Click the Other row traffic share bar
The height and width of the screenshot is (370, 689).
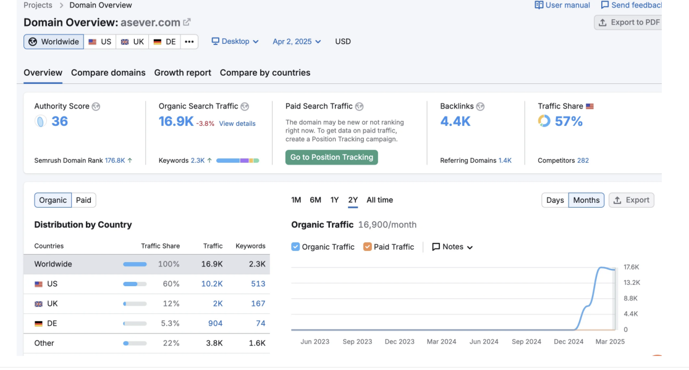pos(135,343)
